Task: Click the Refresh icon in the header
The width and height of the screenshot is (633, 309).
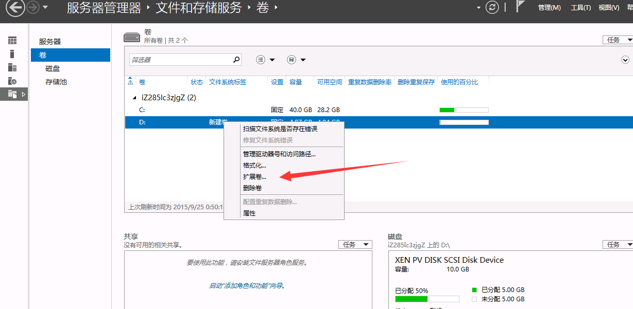Action: pyautogui.click(x=493, y=7)
